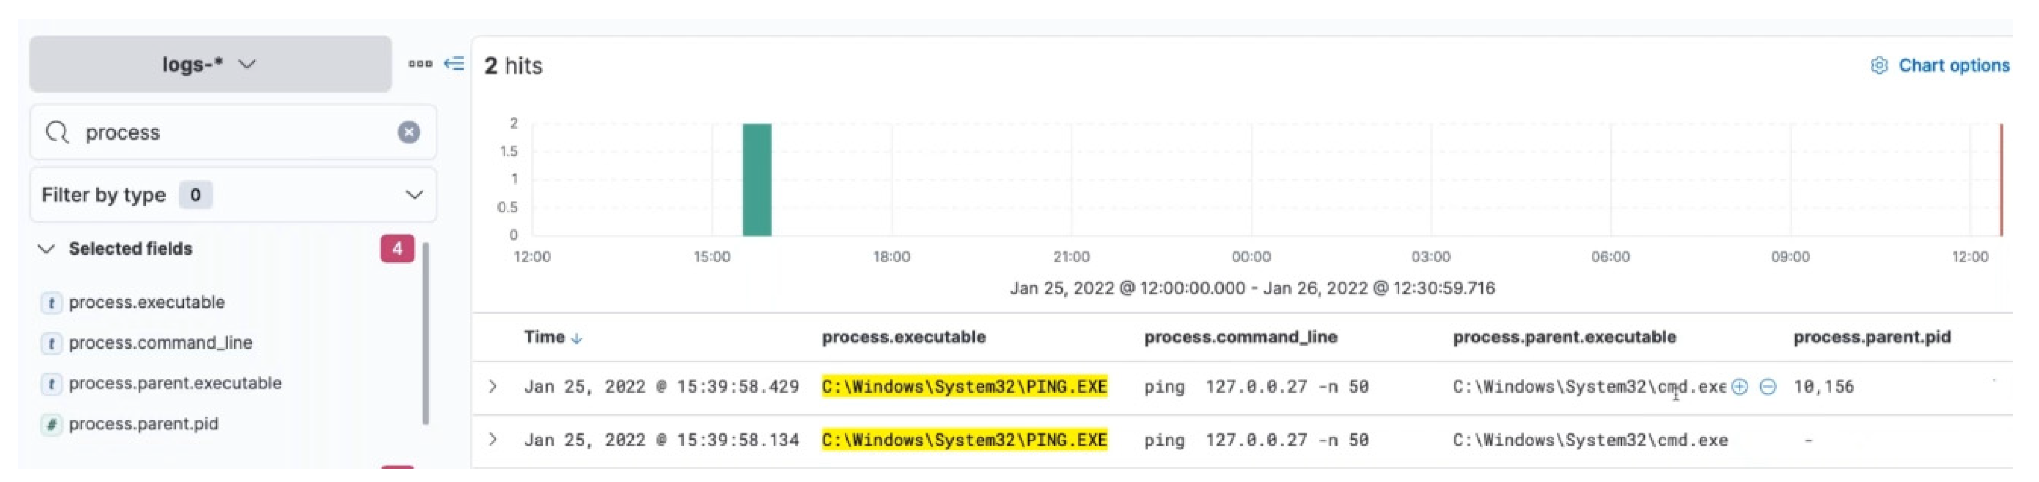Open Chart options

(x=1954, y=66)
